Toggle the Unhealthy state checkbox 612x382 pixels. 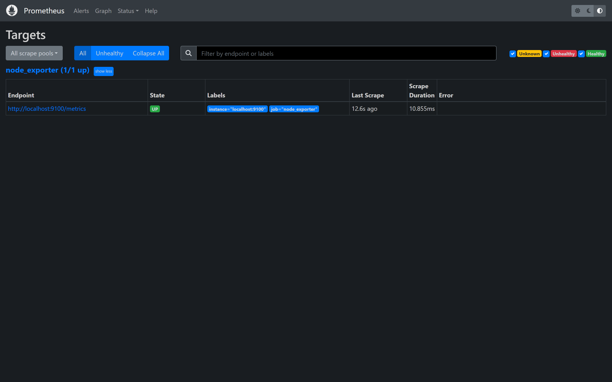coord(546,54)
